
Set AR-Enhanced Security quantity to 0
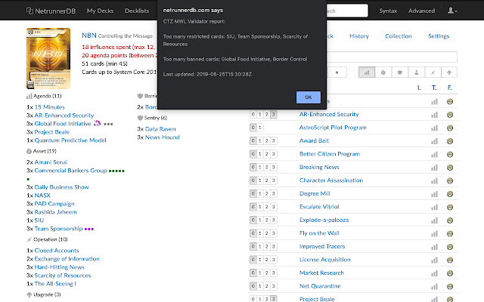253,114
